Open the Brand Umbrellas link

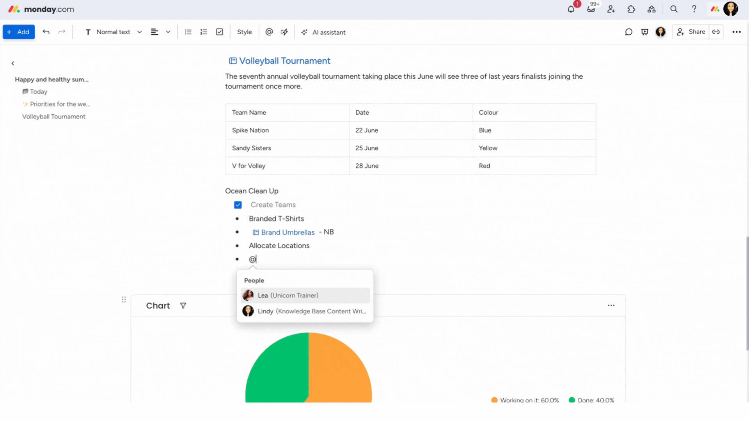284,232
